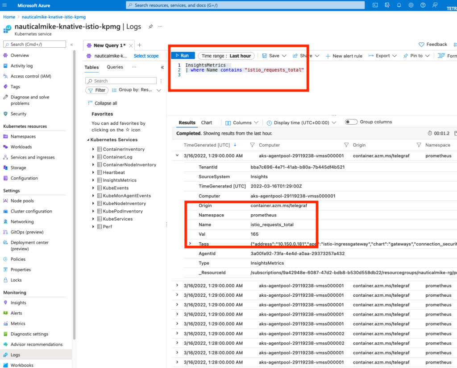The width and height of the screenshot is (457, 368).
Task: Click the Select scope link
Action: coord(146,56)
